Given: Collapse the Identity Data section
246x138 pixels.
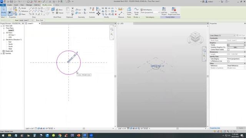Looking at the screenshot, I should click(x=244, y=56).
